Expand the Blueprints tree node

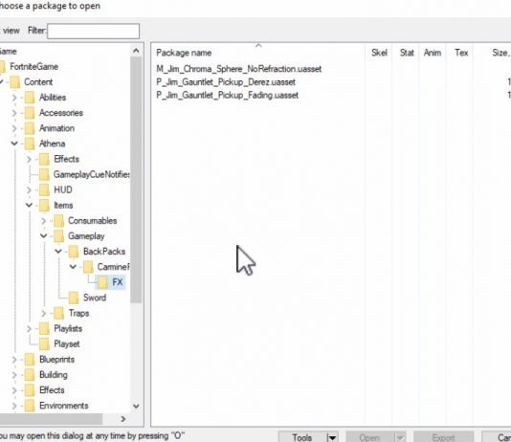(x=14, y=360)
